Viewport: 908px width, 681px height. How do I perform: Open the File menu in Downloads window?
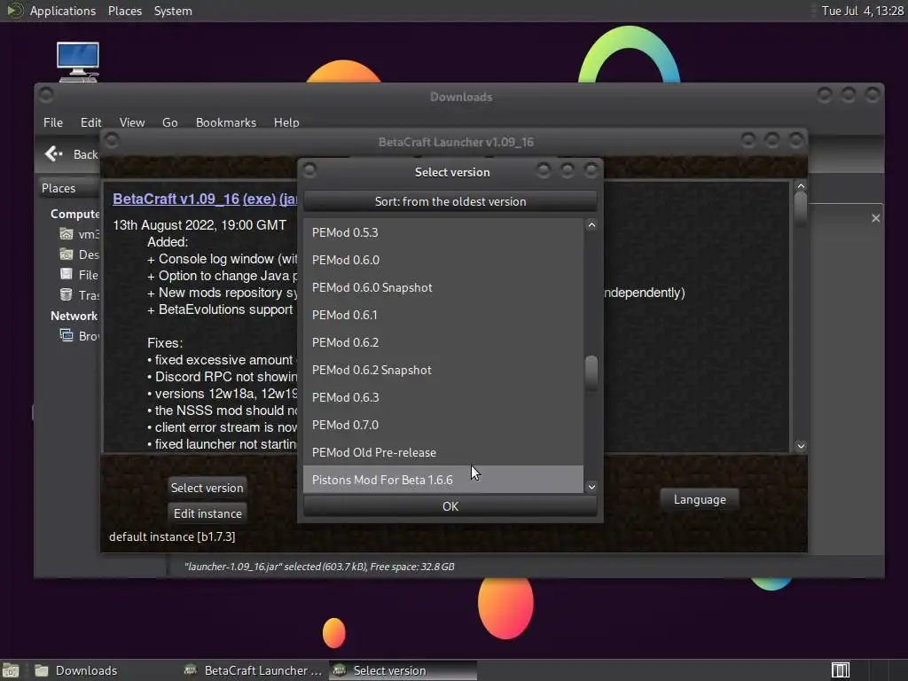(x=52, y=122)
